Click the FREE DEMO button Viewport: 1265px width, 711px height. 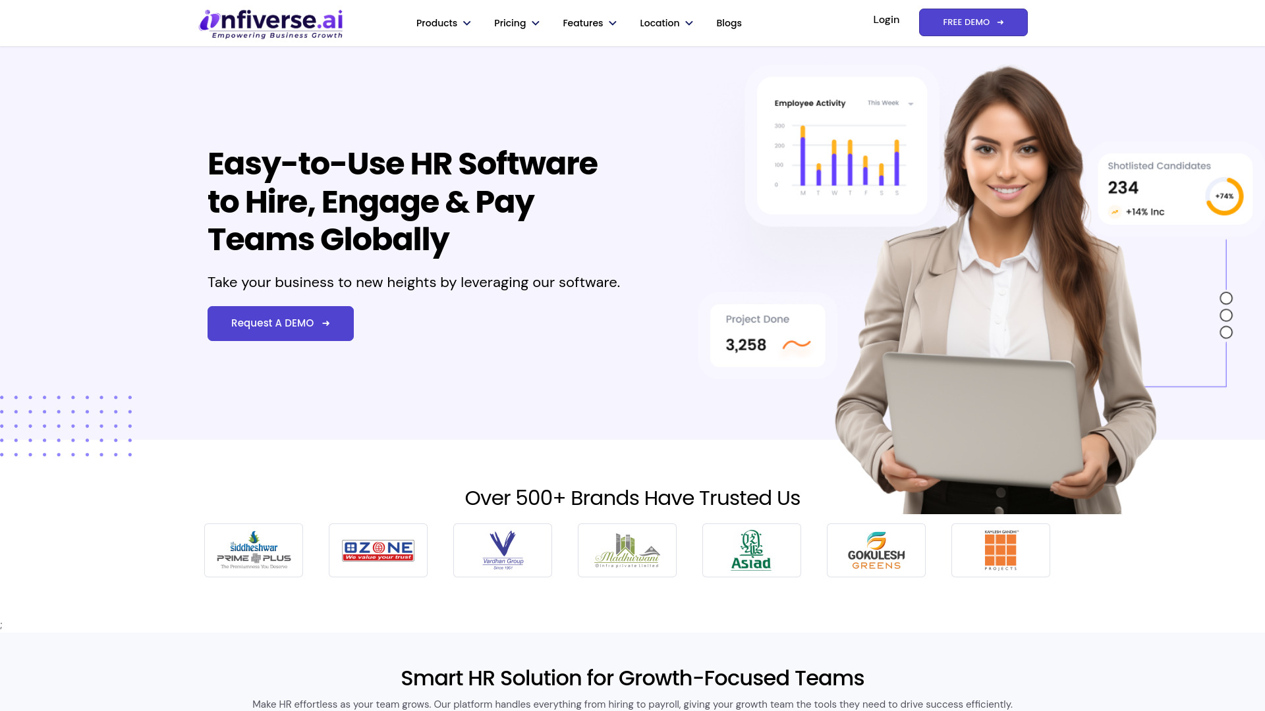973,22
